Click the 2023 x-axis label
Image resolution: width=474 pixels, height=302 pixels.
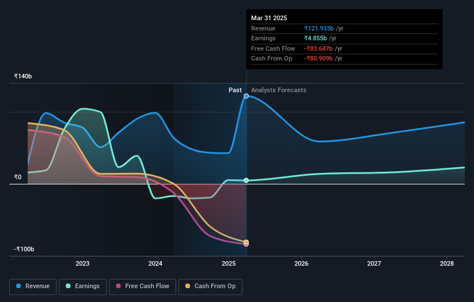pos(83,263)
